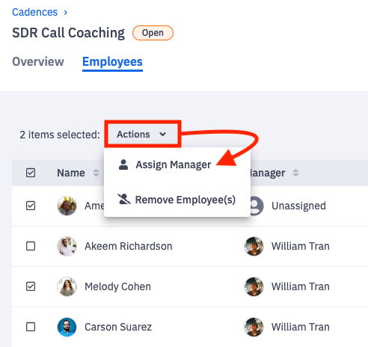The height and width of the screenshot is (347, 368).
Task: Click the Unassigned manager text
Action: point(298,206)
